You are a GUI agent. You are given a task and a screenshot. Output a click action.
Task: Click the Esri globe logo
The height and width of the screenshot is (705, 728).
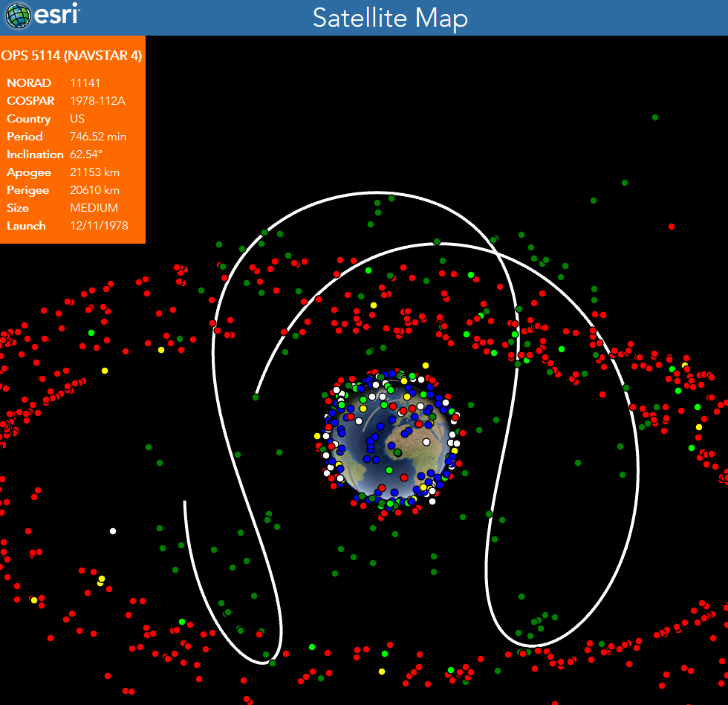coord(18,16)
